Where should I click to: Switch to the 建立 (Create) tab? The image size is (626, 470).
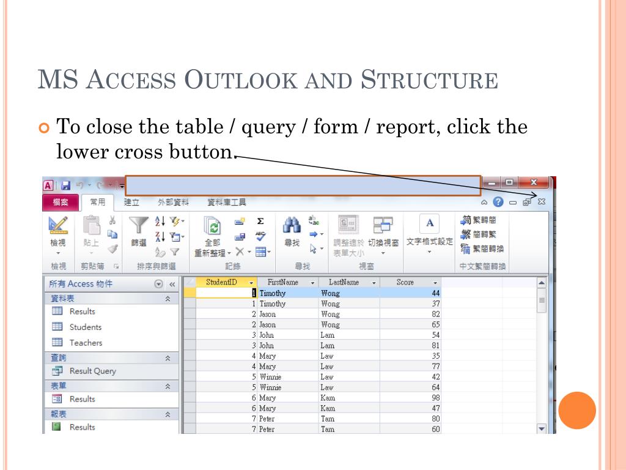point(131,202)
